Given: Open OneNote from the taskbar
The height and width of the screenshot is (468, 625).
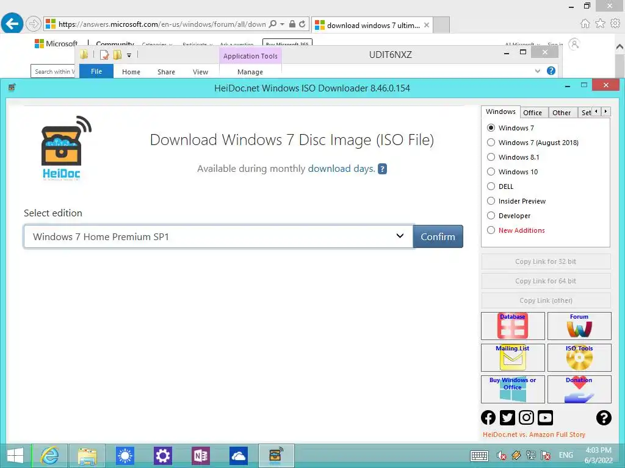Looking at the screenshot, I should (200, 456).
